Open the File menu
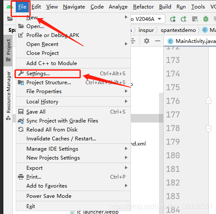The image size is (216, 214). [x=22, y=7]
